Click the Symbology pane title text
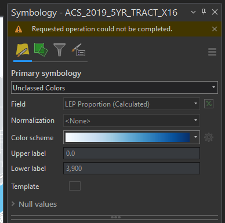The width and height of the screenshot is (225, 223). pyautogui.click(x=94, y=13)
